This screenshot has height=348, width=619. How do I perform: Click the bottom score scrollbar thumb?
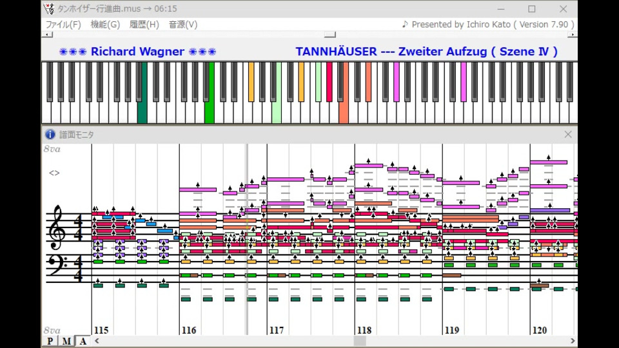360,341
